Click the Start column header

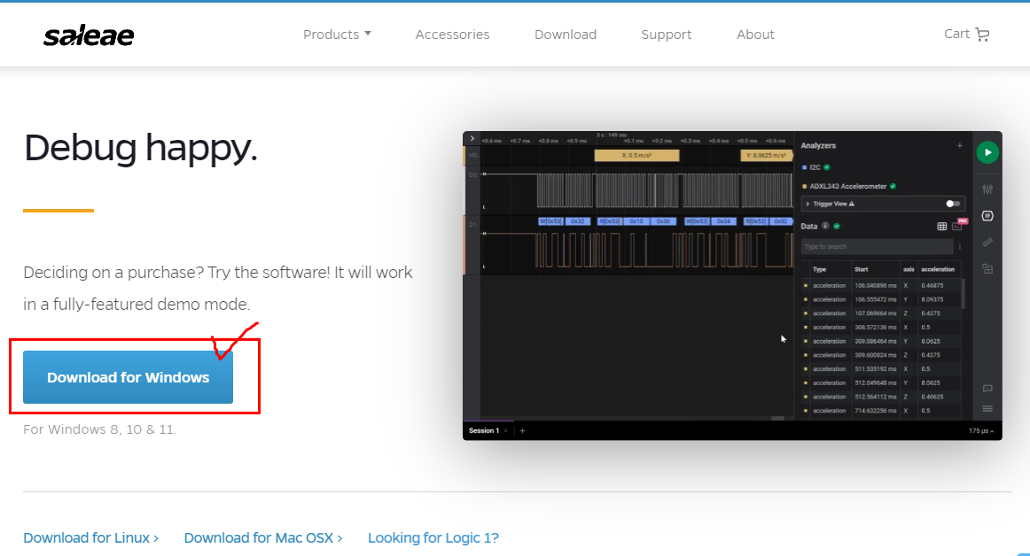[862, 270]
